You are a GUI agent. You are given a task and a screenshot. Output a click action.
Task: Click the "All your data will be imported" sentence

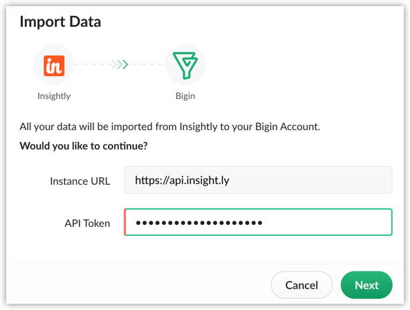pyautogui.click(x=169, y=127)
